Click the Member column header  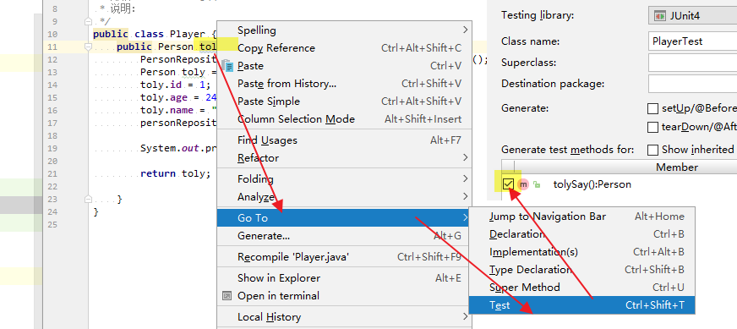[x=677, y=167]
